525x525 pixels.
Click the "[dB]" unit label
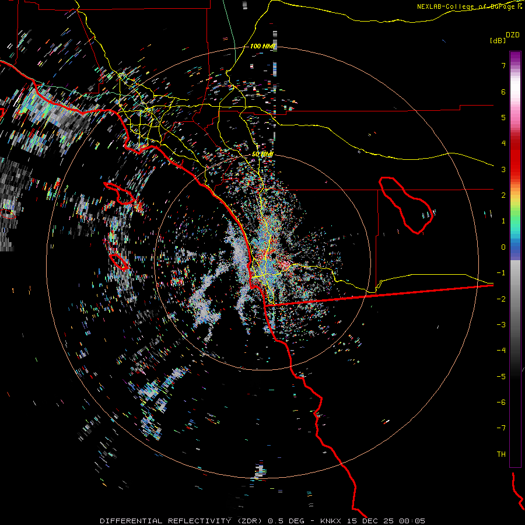pos(498,40)
